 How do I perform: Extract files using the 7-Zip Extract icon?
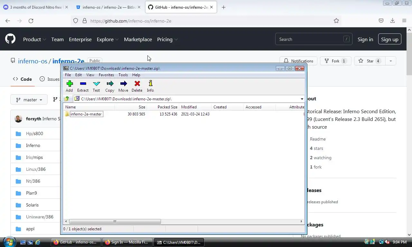pos(83,86)
